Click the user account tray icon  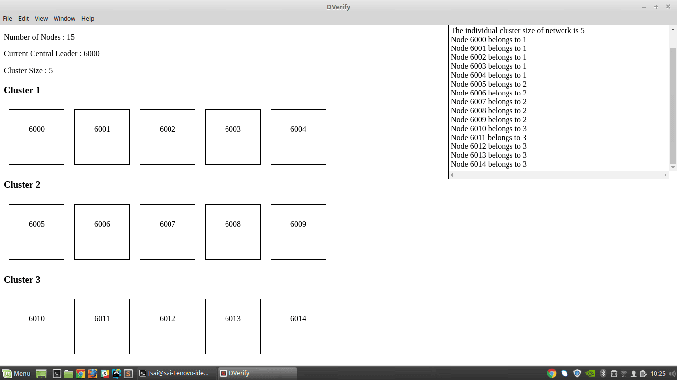pyautogui.click(x=633, y=374)
